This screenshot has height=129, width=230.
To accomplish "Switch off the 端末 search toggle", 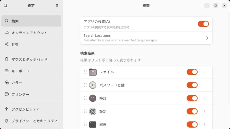I will tap(192, 124).
